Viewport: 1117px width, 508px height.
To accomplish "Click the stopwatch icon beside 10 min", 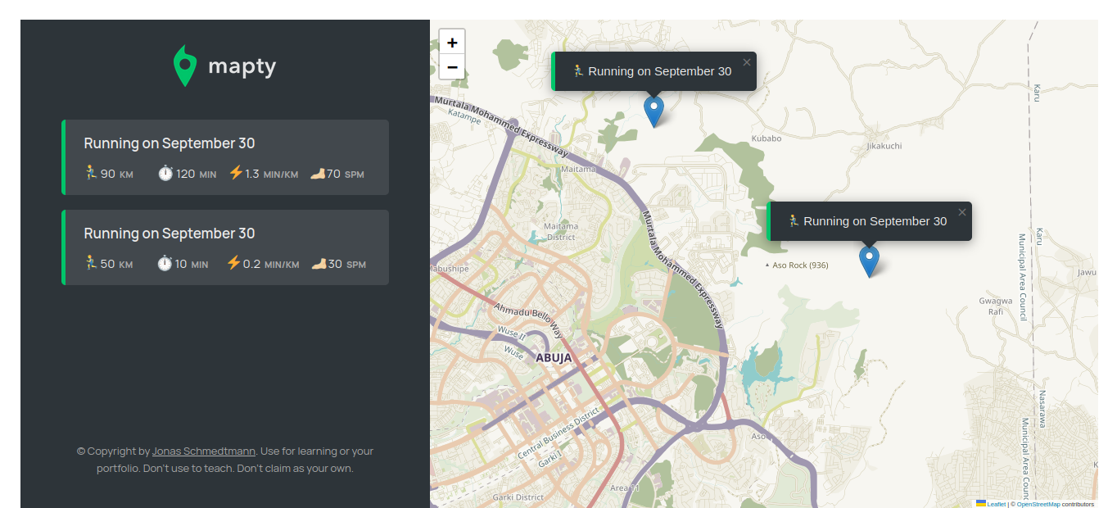I will point(165,264).
